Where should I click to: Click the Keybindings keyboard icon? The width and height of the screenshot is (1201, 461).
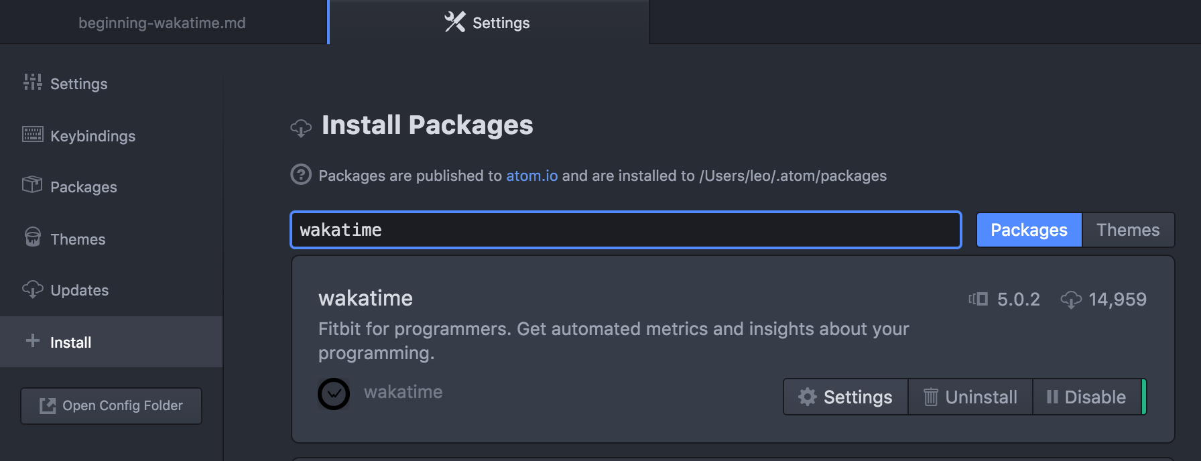coord(32,135)
